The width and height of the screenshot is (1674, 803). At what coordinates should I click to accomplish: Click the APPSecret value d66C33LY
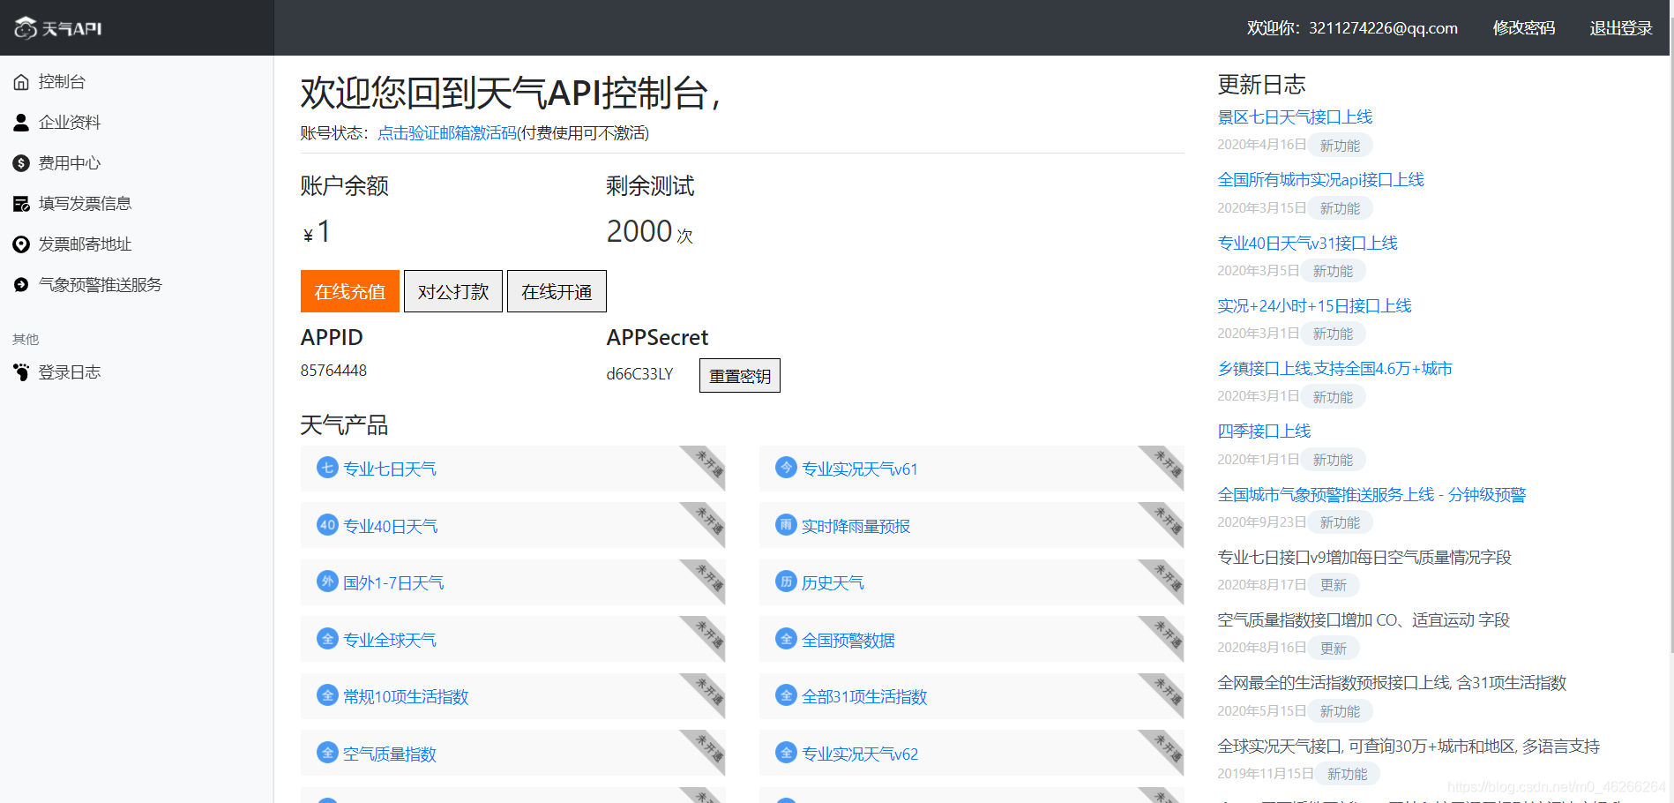(639, 374)
